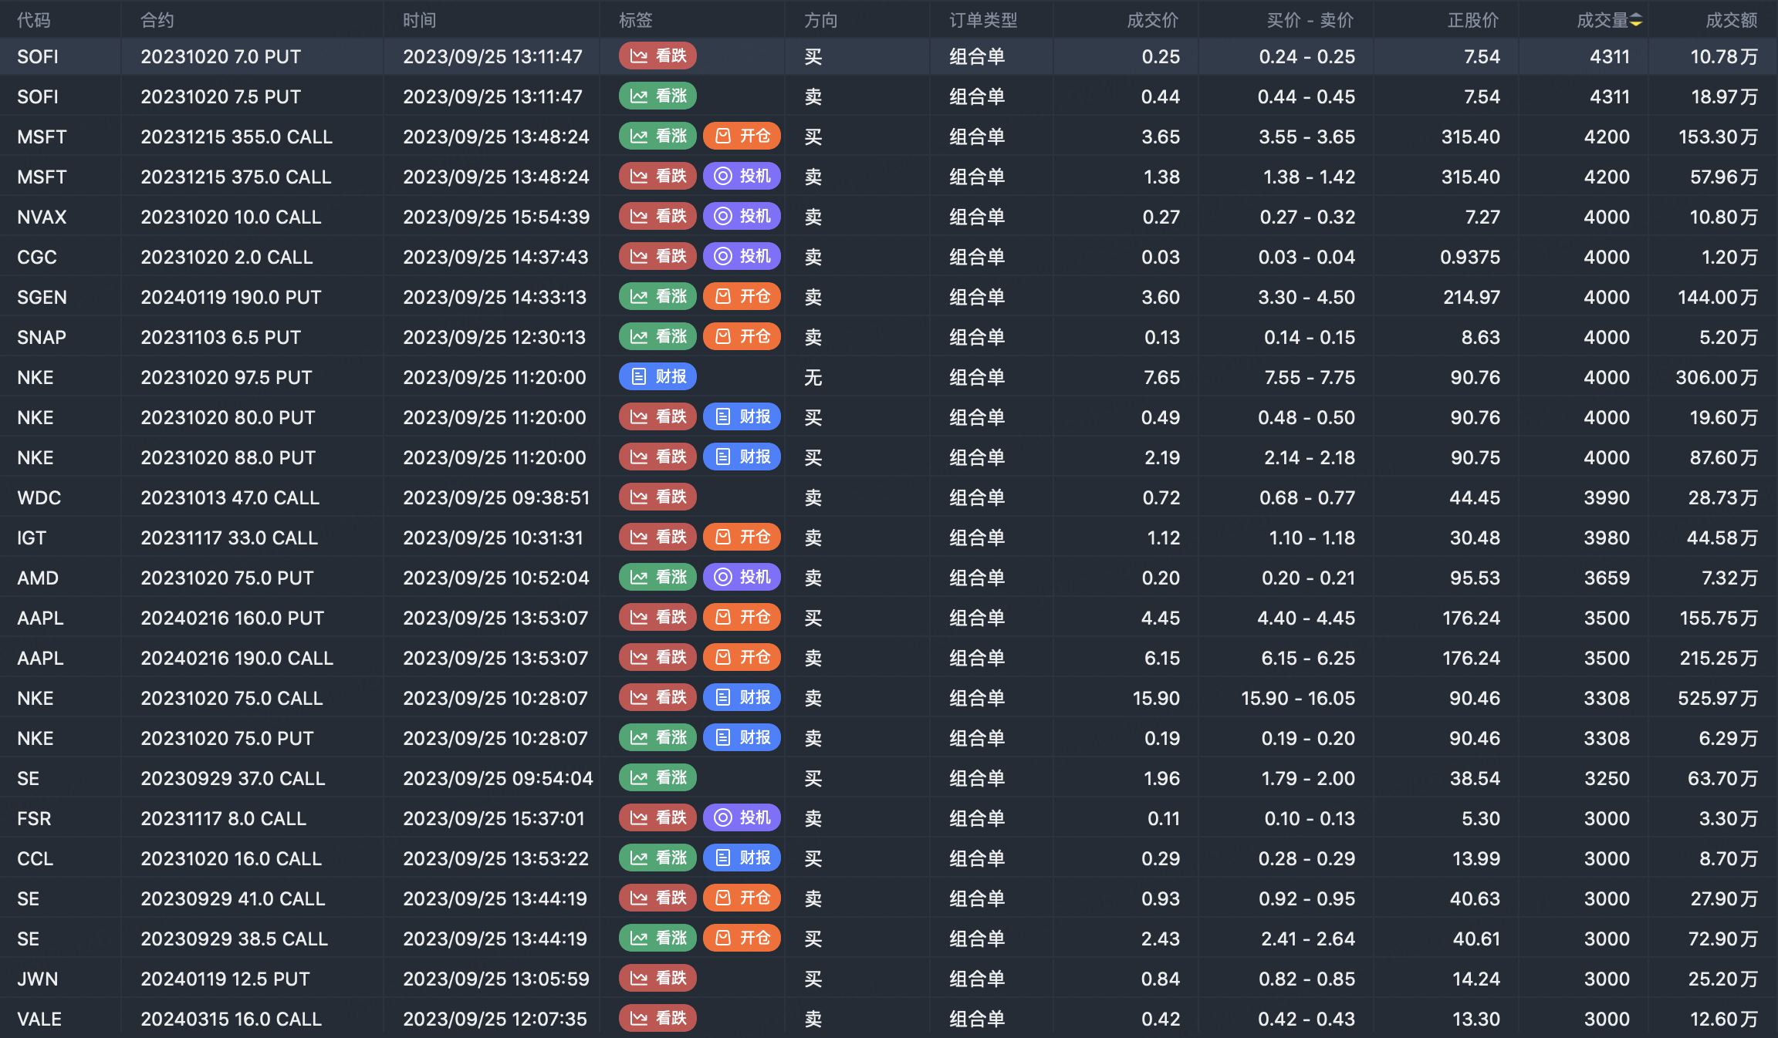The image size is (1778, 1038).
Task: Click 财报 tag on NKE 97.5 PUT row
Action: [x=658, y=377]
